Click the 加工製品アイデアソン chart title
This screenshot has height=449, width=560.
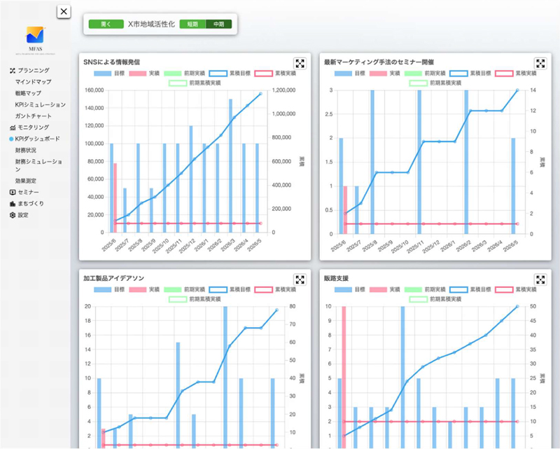(113, 279)
